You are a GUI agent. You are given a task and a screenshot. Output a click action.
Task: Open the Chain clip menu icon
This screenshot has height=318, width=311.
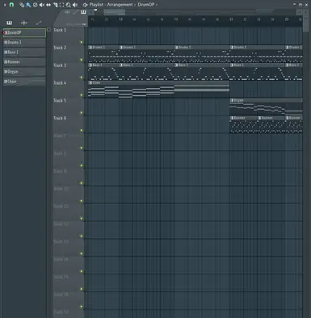[90, 82]
